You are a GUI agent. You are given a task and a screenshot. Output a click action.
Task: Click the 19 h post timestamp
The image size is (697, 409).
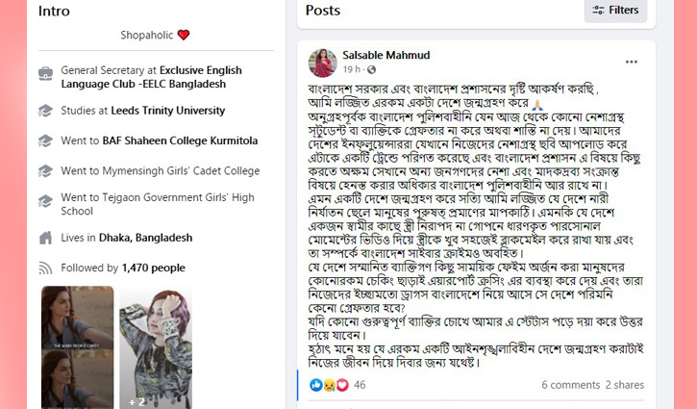tap(352, 70)
